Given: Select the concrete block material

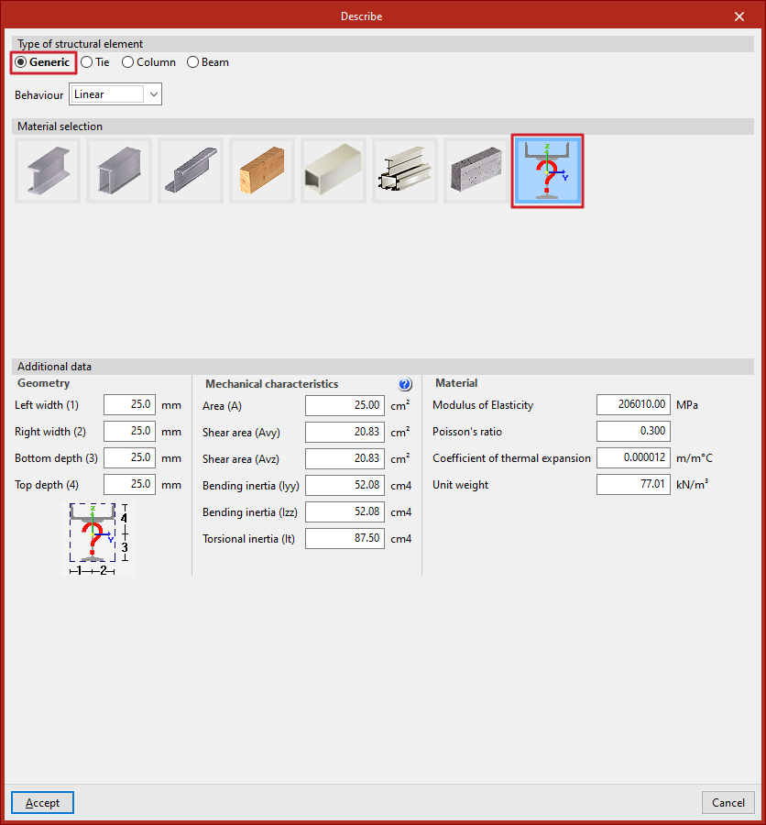Looking at the screenshot, I should click(476, 170).
